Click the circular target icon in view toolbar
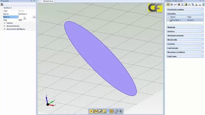This screenshot has width=205, height=115. pyautogui.click(x=116, y=111)
